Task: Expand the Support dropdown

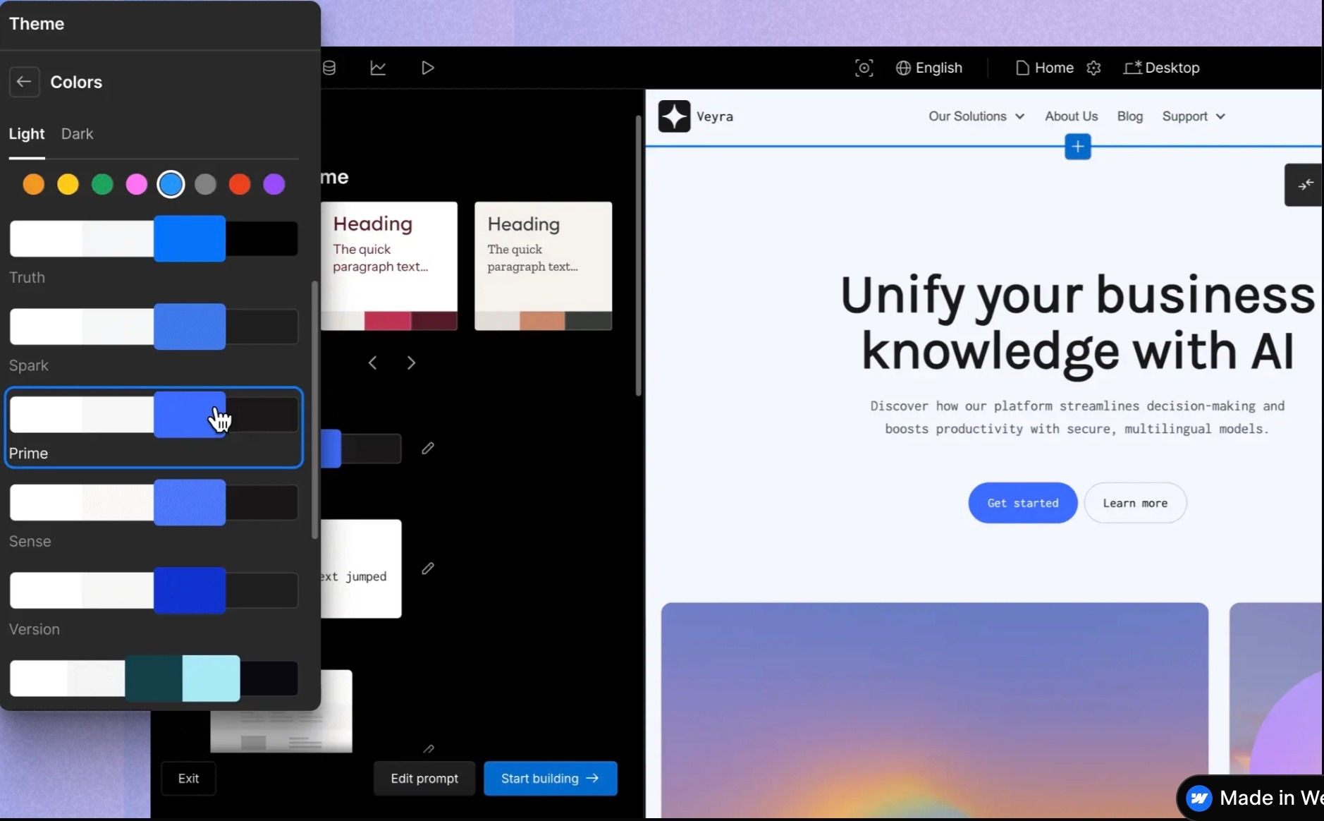Action: click(1194, 116)
